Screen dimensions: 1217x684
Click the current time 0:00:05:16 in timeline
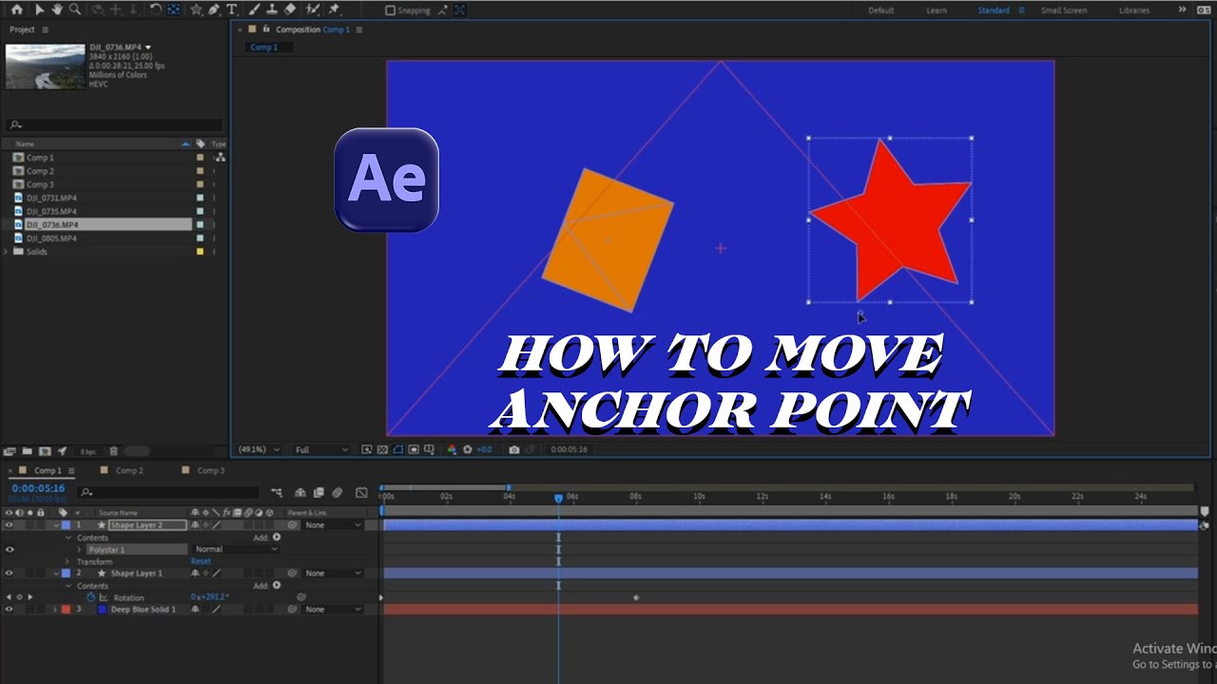(38, 488)
